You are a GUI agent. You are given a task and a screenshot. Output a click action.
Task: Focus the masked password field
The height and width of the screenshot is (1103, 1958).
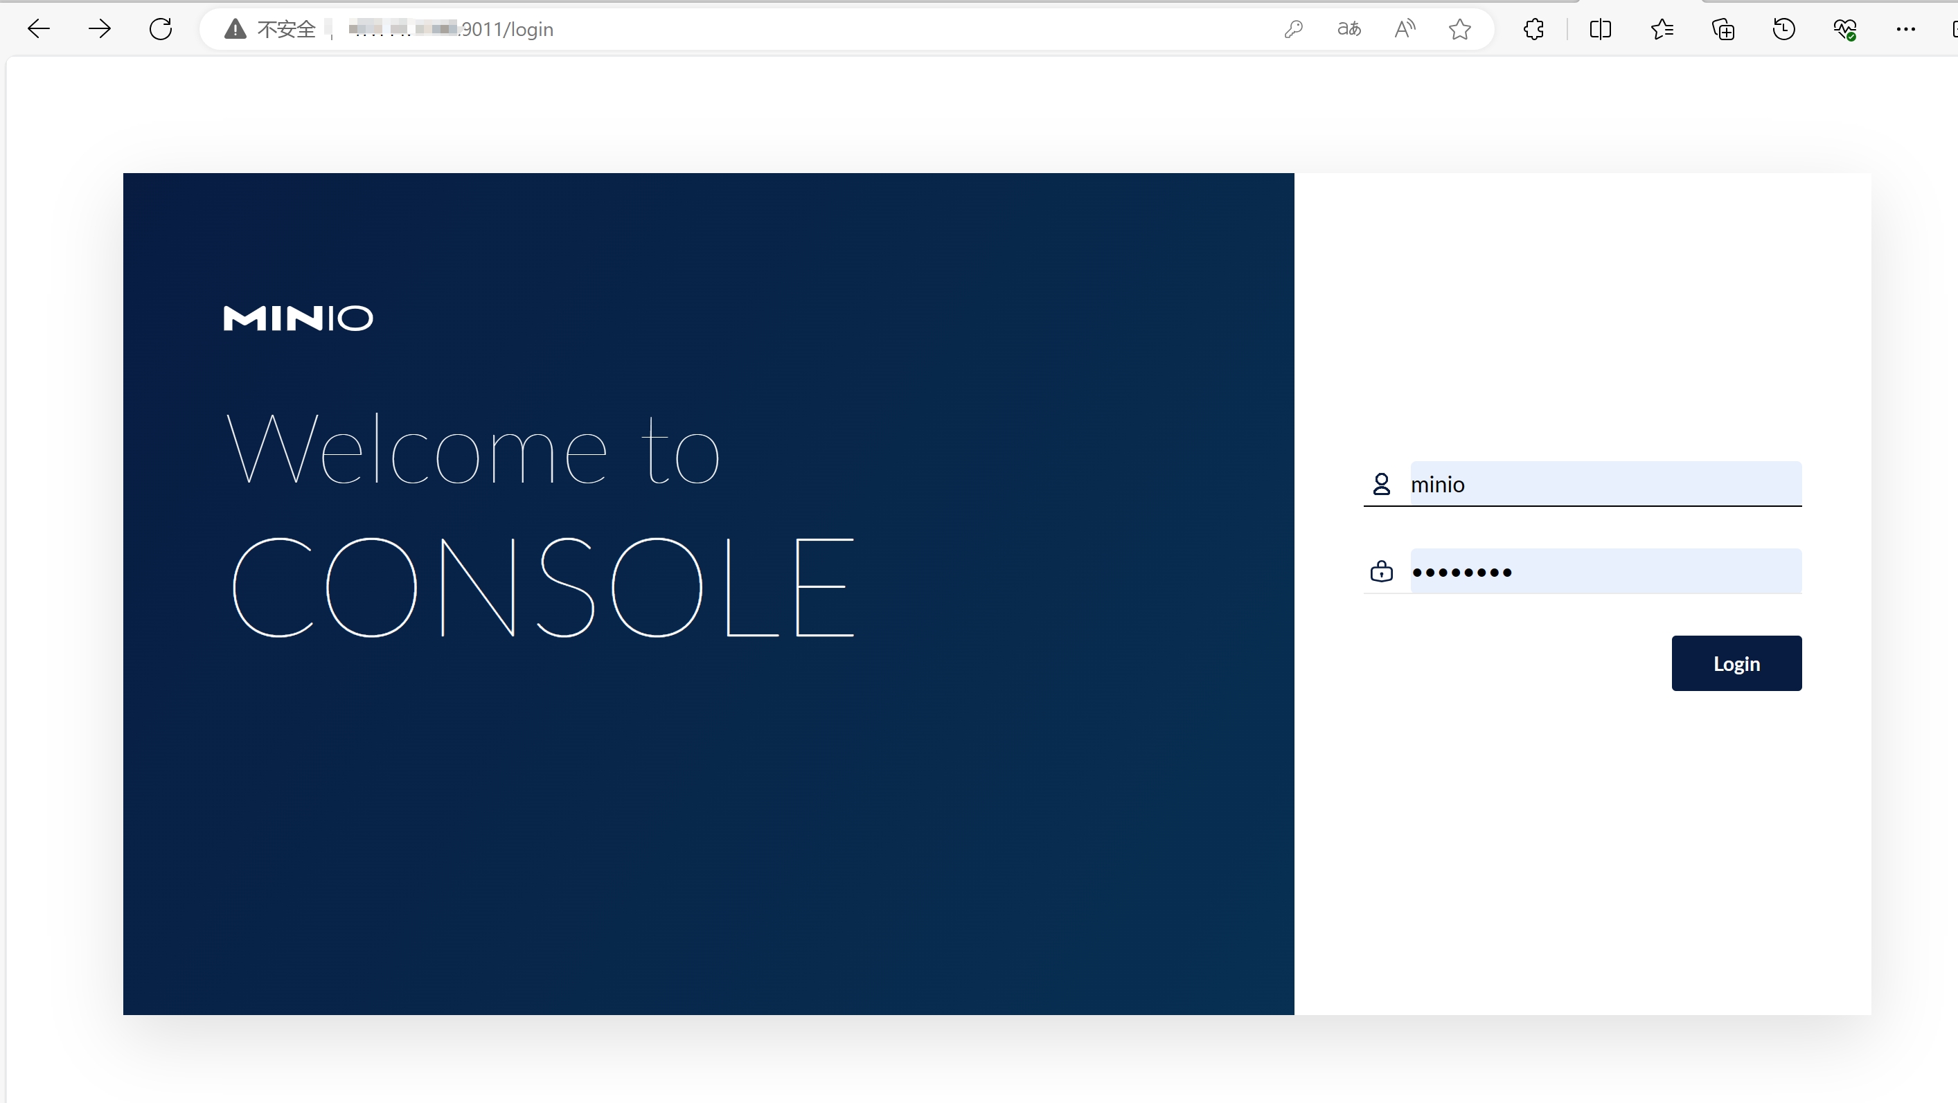1605,571
